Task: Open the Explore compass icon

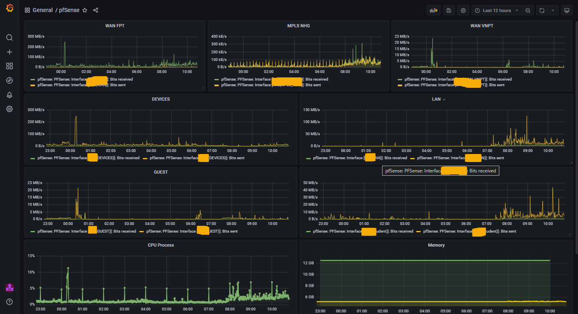Action: [x=10, y=81]
